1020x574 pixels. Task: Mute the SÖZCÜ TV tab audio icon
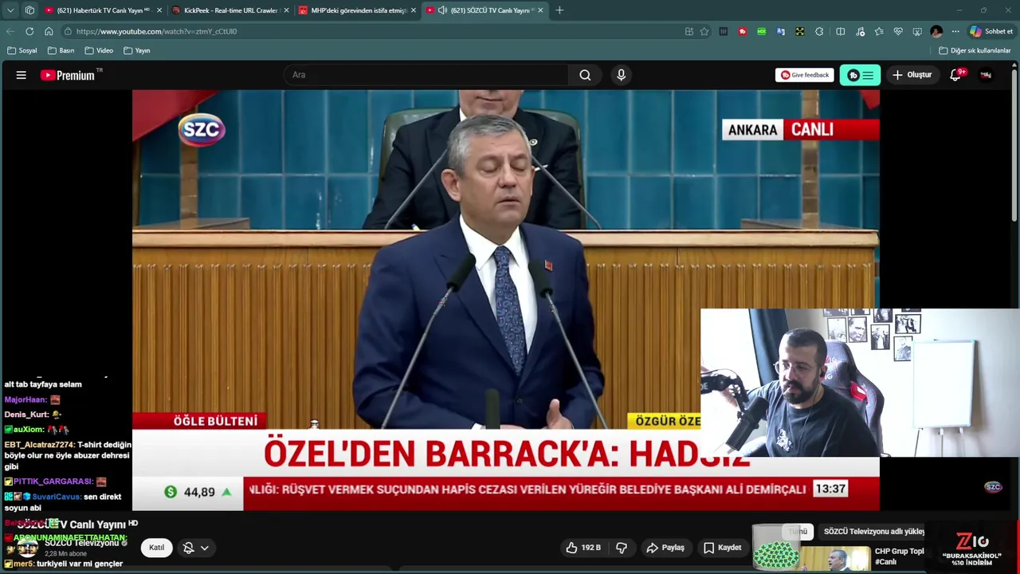click(442, 10)
